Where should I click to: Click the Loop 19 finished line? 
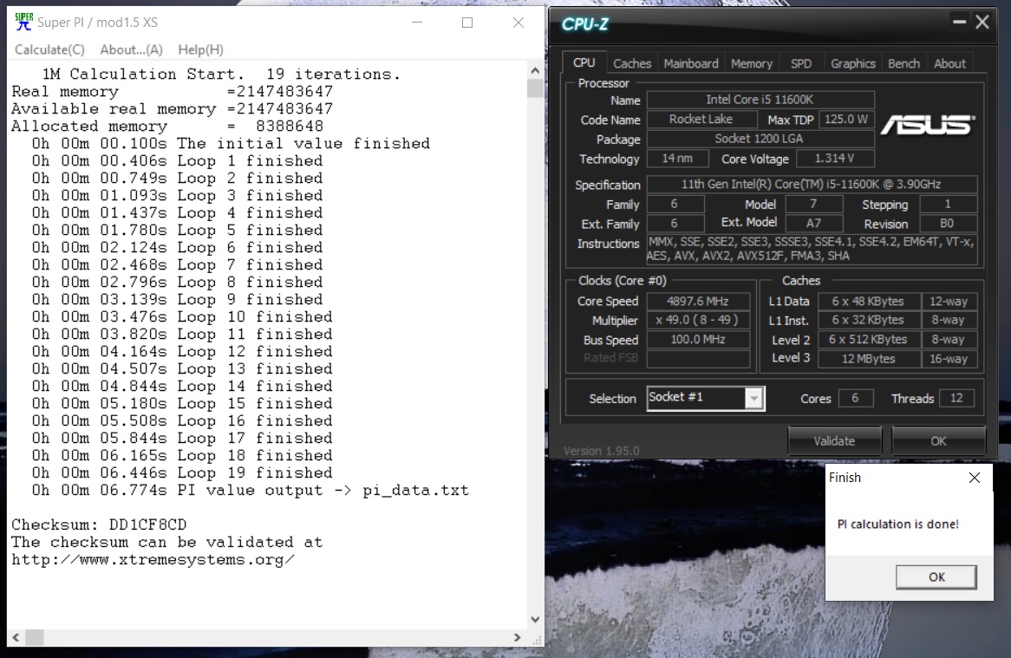click(x=182, y=472)
